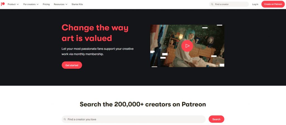Click the magnifier icon in creator search
This screenshot has height=125, width=286.
[x=65, y=119]
